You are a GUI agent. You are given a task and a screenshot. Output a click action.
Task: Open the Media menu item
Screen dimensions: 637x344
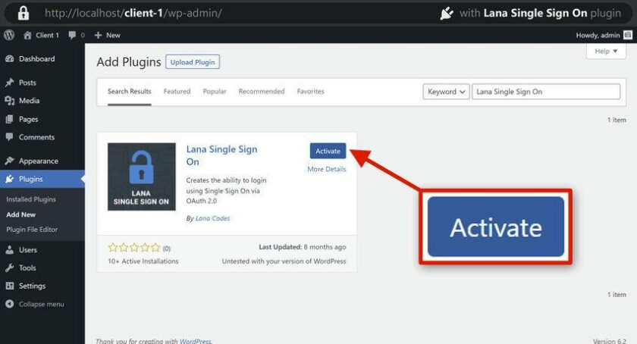[x=42, y=101]
